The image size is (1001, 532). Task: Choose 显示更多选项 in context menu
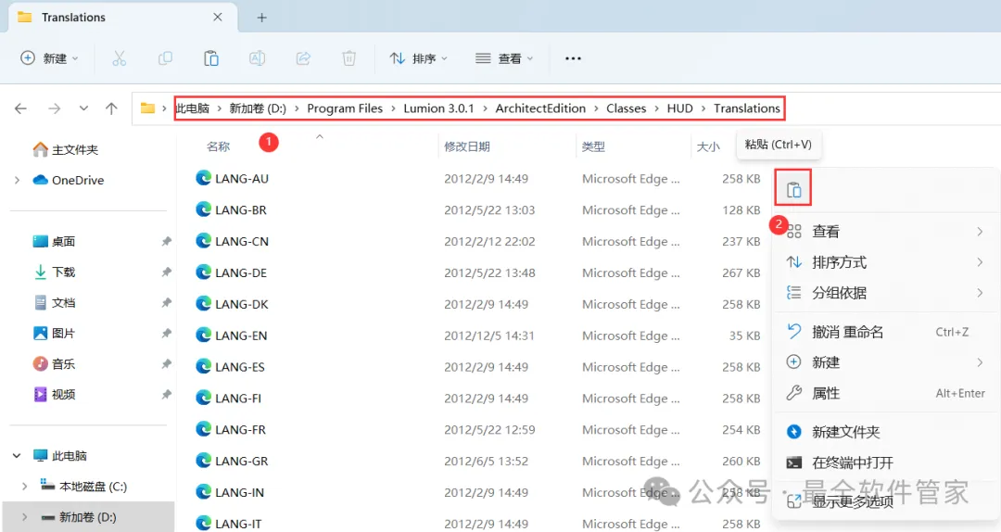885,501
